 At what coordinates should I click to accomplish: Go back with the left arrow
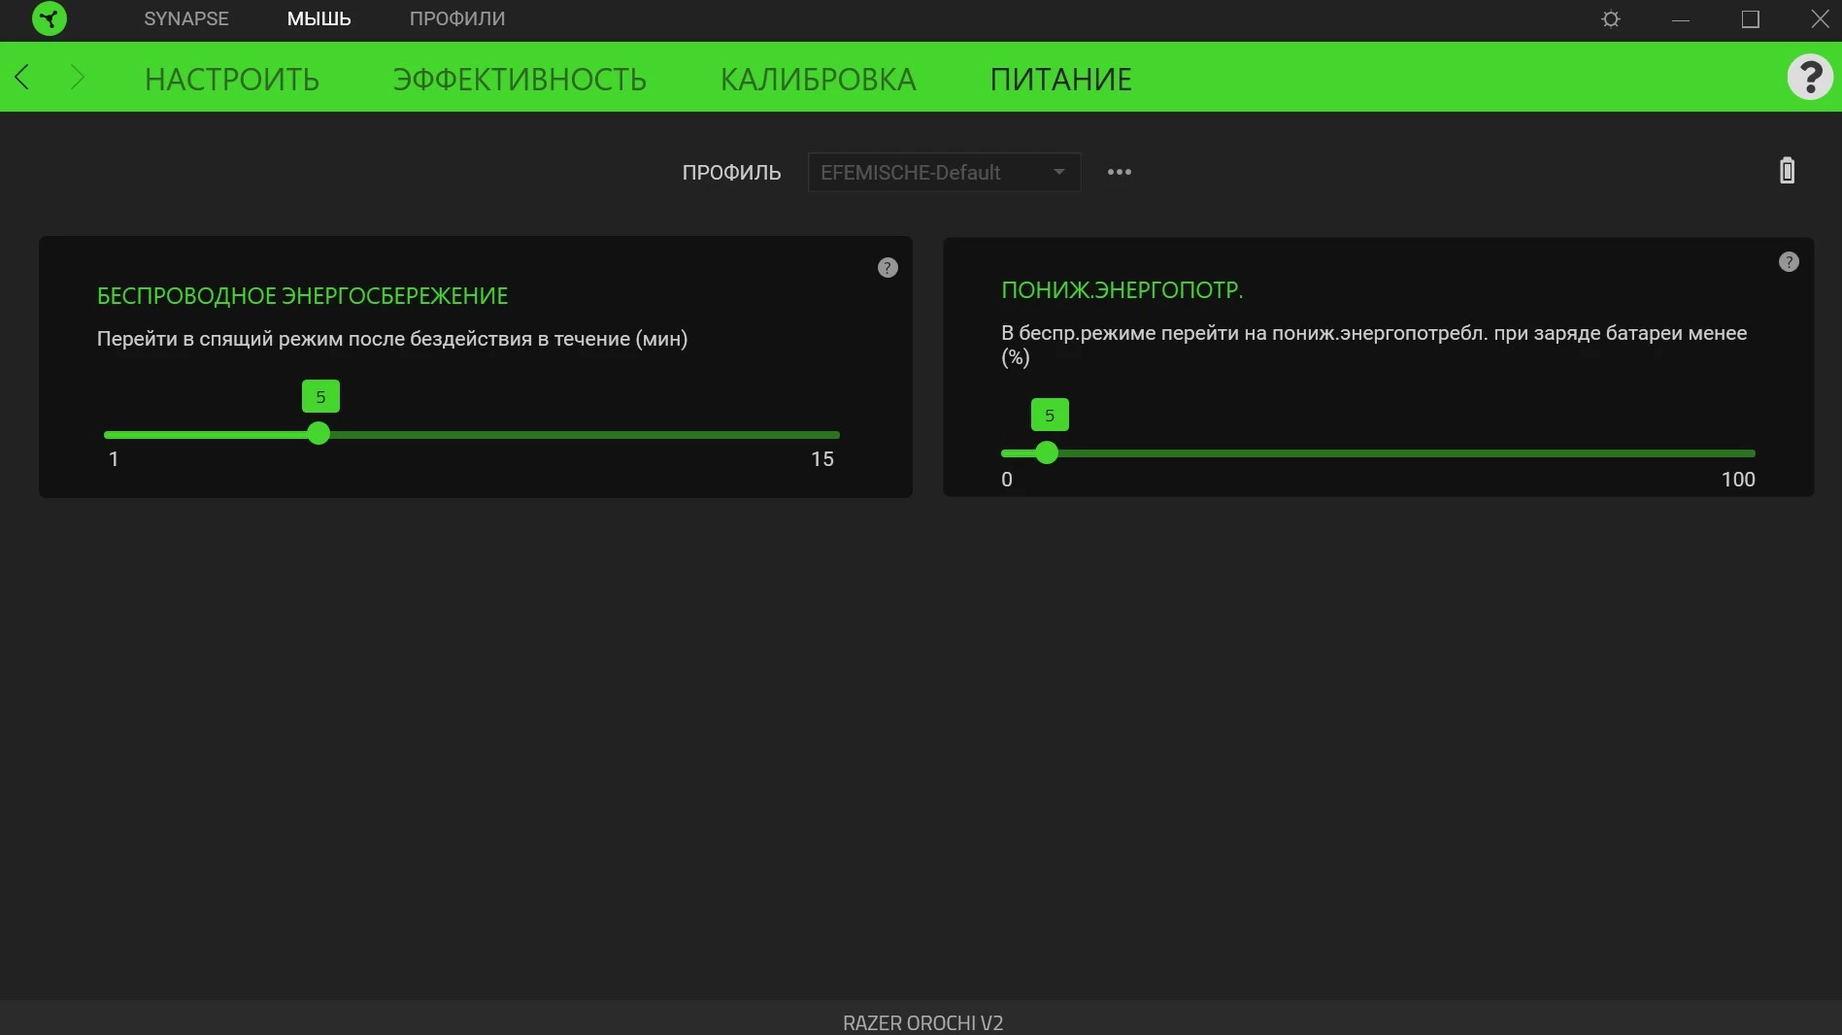pyautogui.click(x=22, y=77)
